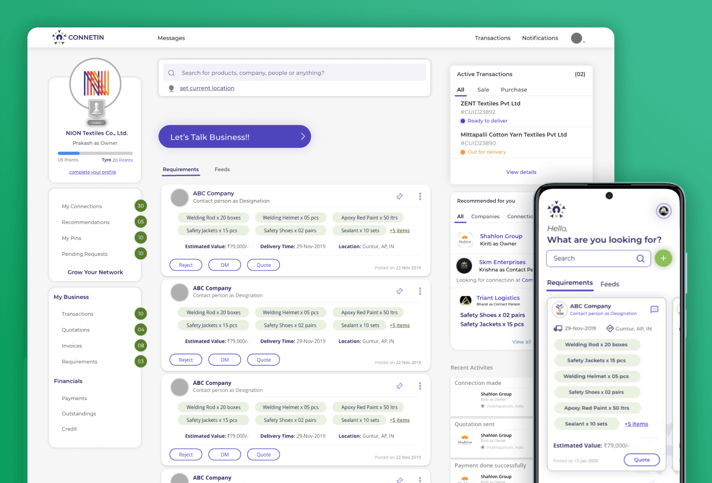Click the desktop search input field
The height and width of the screenshot is (483, 712).
pyautogui.click(x=294, y=73)
